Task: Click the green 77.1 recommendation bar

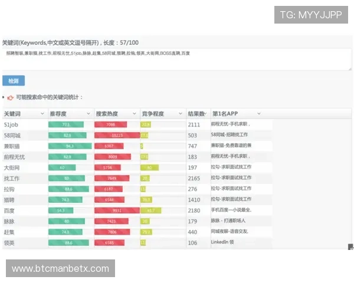Action: click(x=66, y=124)
